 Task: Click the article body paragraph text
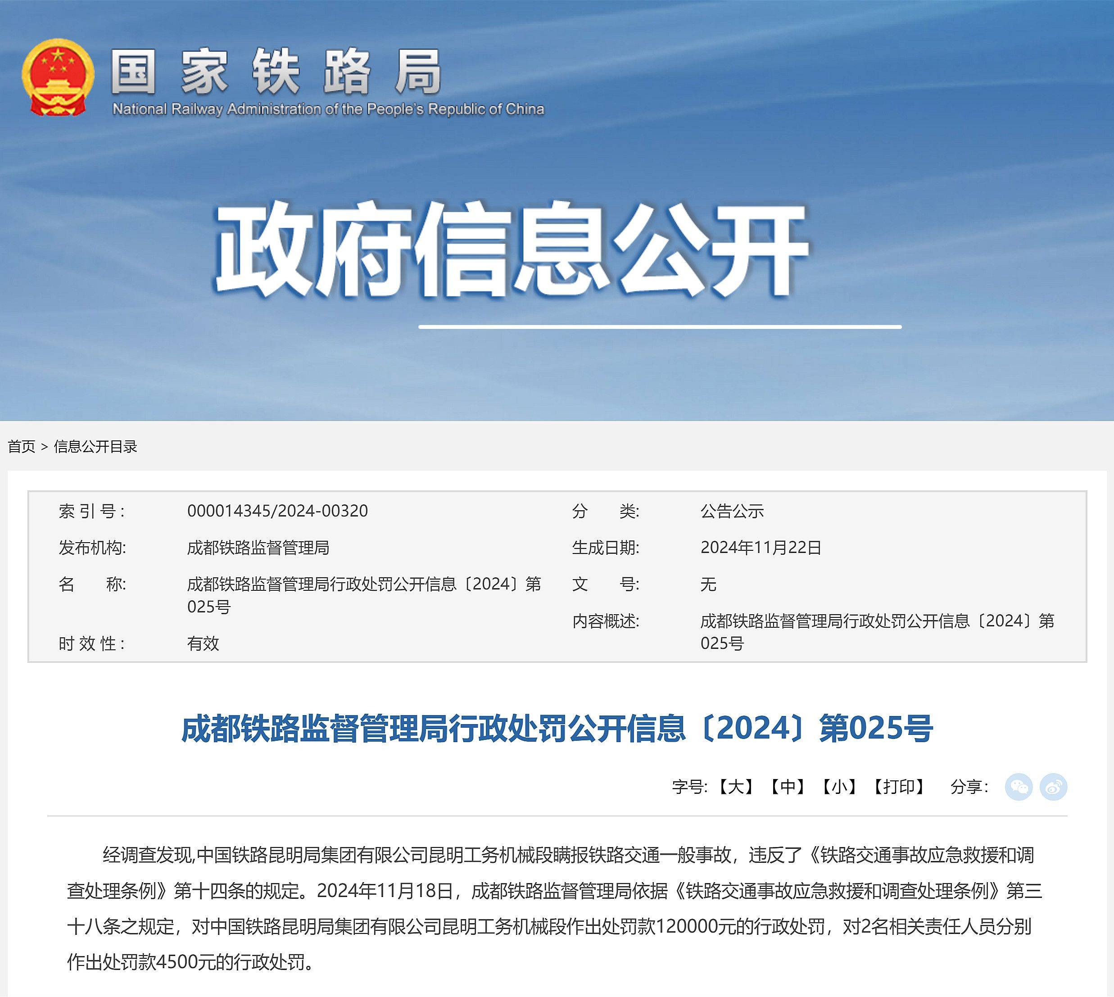(x=554, y=908)
